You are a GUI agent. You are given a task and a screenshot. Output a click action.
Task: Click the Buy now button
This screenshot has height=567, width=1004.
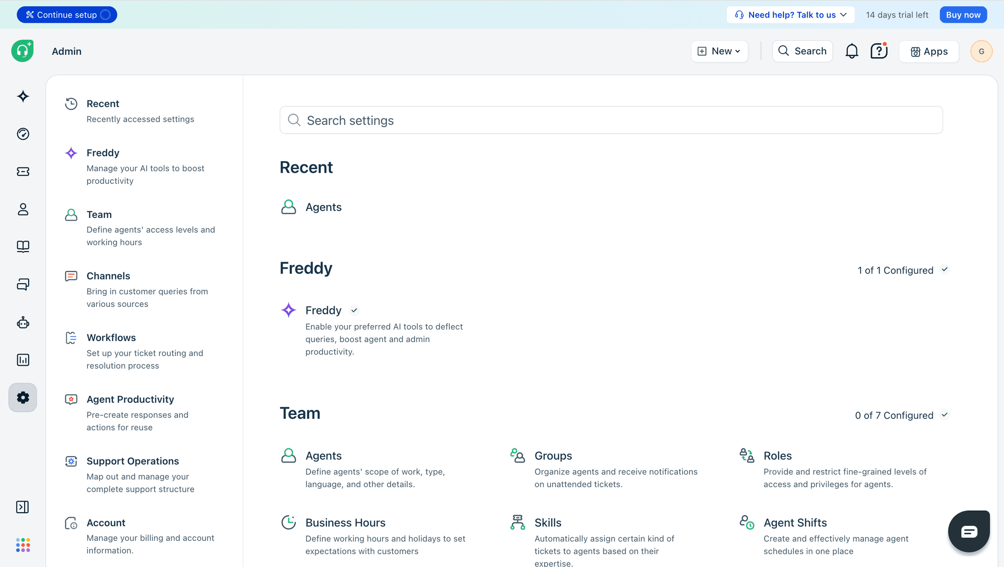point(963,15)
